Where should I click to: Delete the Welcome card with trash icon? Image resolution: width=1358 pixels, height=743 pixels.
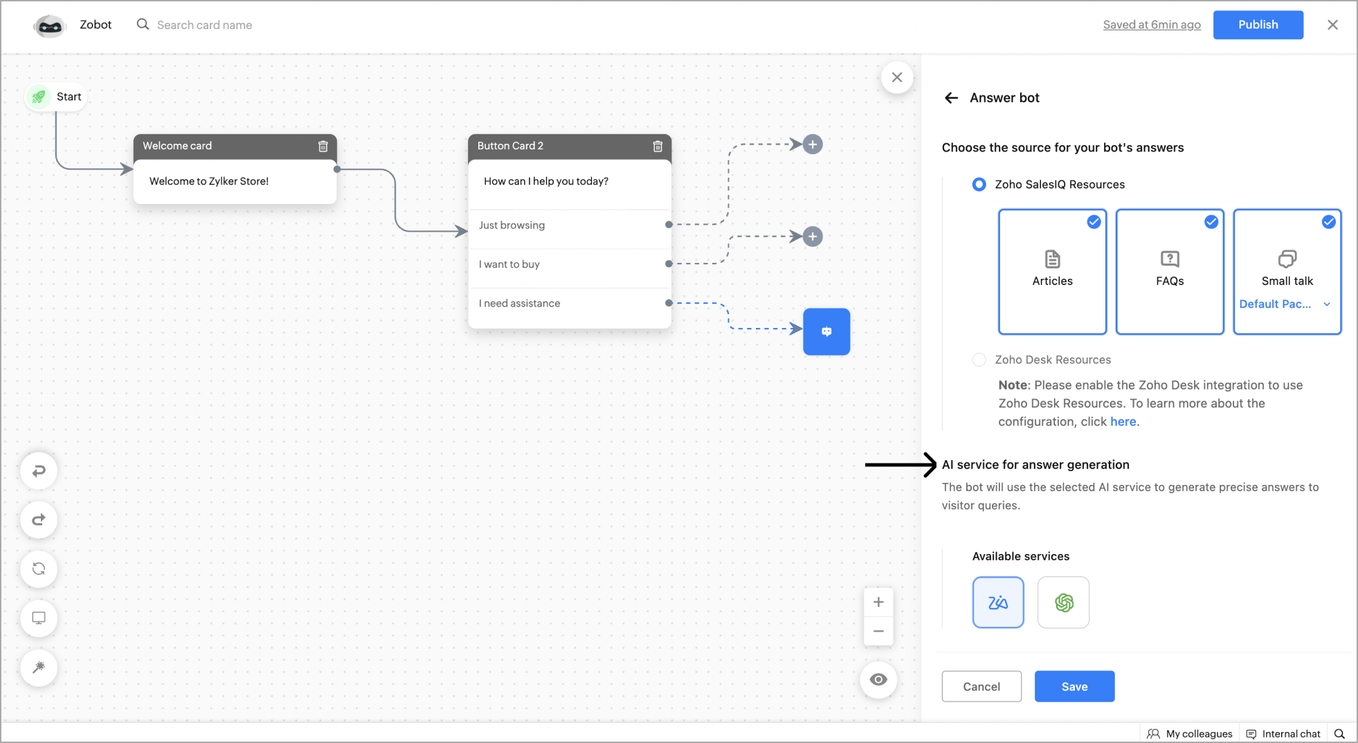point(323,146)
